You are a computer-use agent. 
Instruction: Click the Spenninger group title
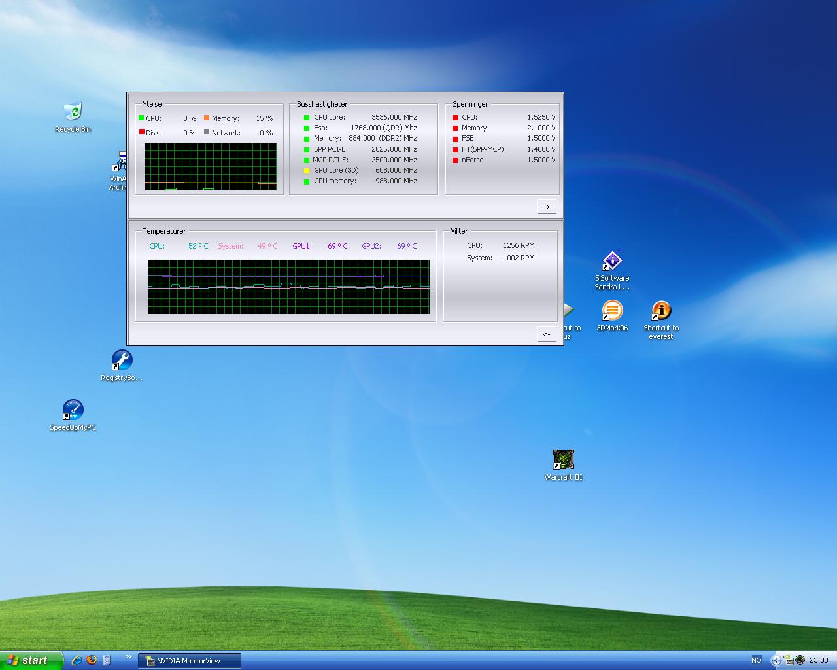[x=470, y=104]
